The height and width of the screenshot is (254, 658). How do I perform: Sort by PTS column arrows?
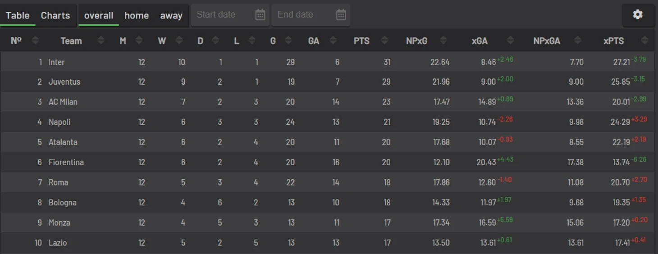(x=384, y=41)
